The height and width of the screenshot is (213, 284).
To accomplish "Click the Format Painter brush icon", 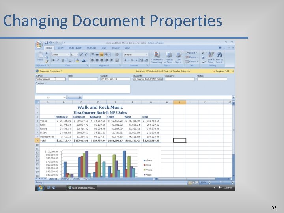I will (x=47, y=62).
